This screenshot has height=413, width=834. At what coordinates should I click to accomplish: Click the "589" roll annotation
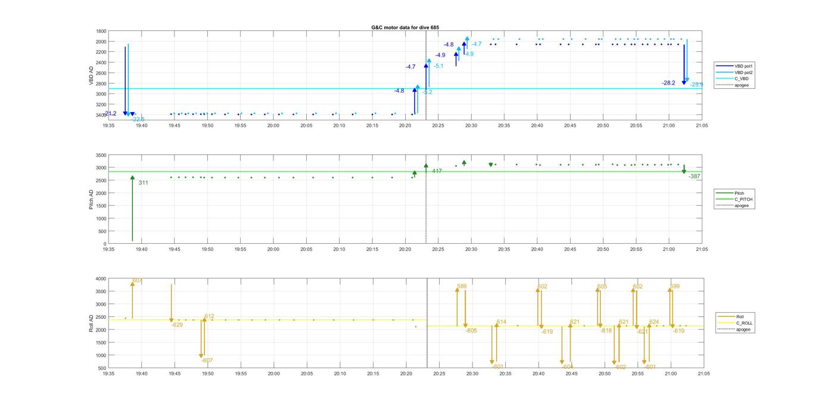[462, 286]
